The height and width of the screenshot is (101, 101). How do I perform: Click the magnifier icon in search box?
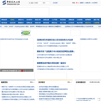point(29,3)
